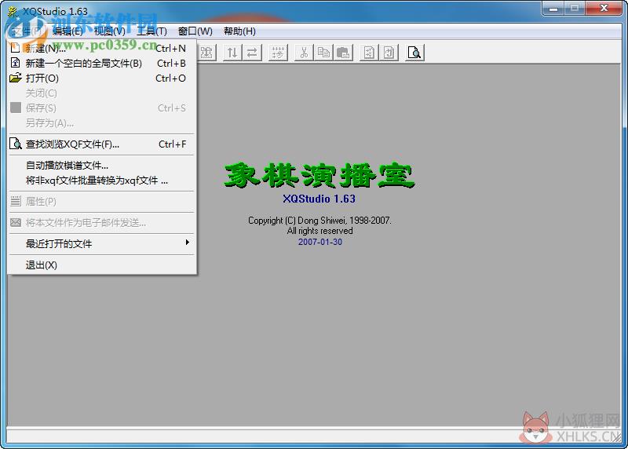The image size is (628, 449).
Task: Click the 文件(F) menu header
Action: click(27, 31)
